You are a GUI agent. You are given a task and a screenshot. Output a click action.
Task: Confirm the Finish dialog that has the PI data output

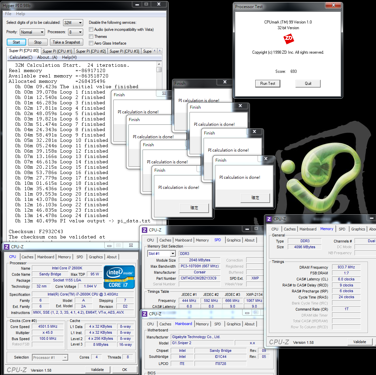[x=194, y=208]
